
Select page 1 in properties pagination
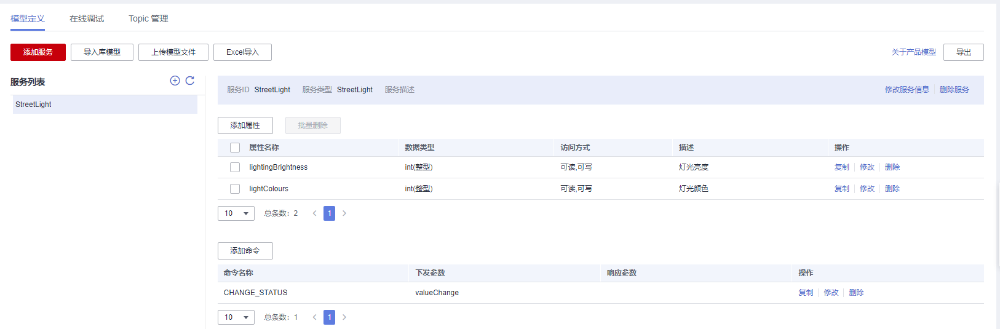(x=329, y=213)
